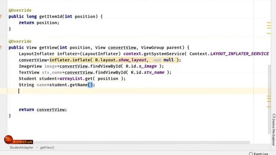The height and width of the screenshot is (155, 276).
Task: Click the inflater.inflate call
Action: [70, 60]
